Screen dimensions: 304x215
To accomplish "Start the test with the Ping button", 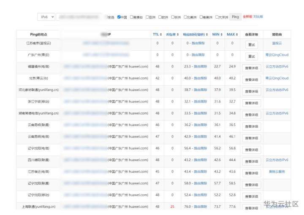I will [235, 17].
